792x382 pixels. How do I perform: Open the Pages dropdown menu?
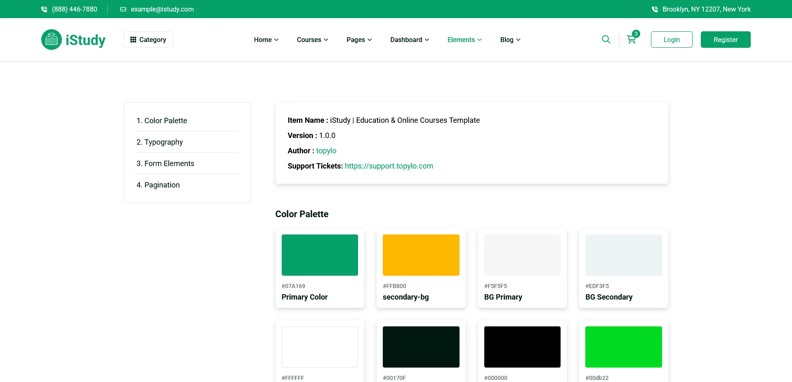tap(359, 40)
